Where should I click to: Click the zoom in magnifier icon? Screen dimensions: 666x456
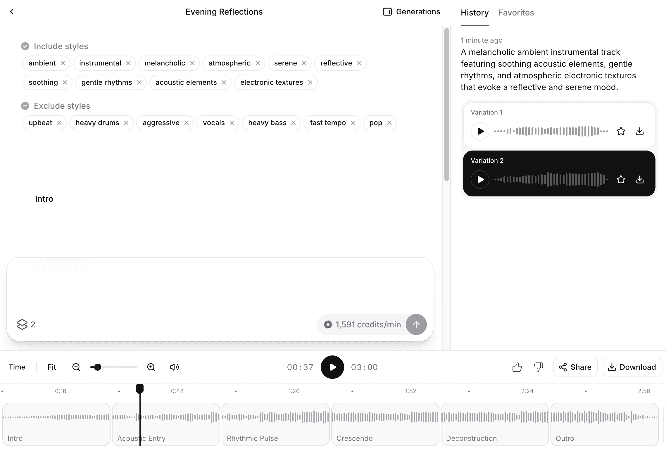[151, 367]
